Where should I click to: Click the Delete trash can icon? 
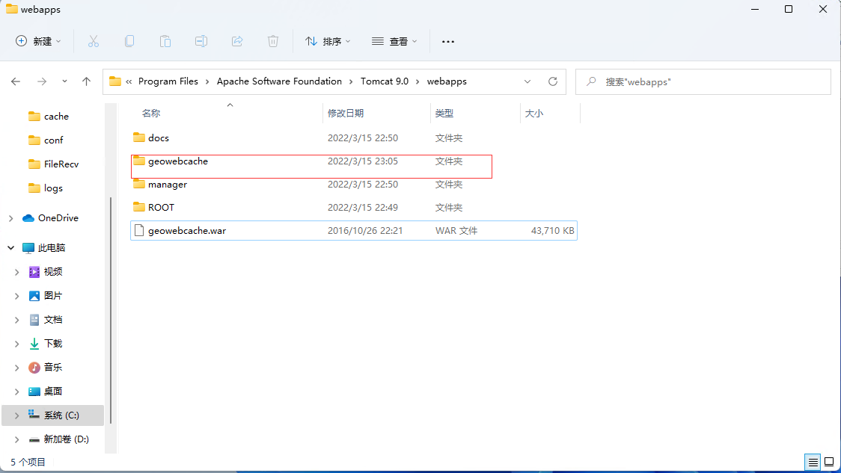[x=273, y=41]
